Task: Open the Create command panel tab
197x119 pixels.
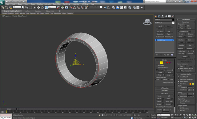Action: (x=156, y=16)
